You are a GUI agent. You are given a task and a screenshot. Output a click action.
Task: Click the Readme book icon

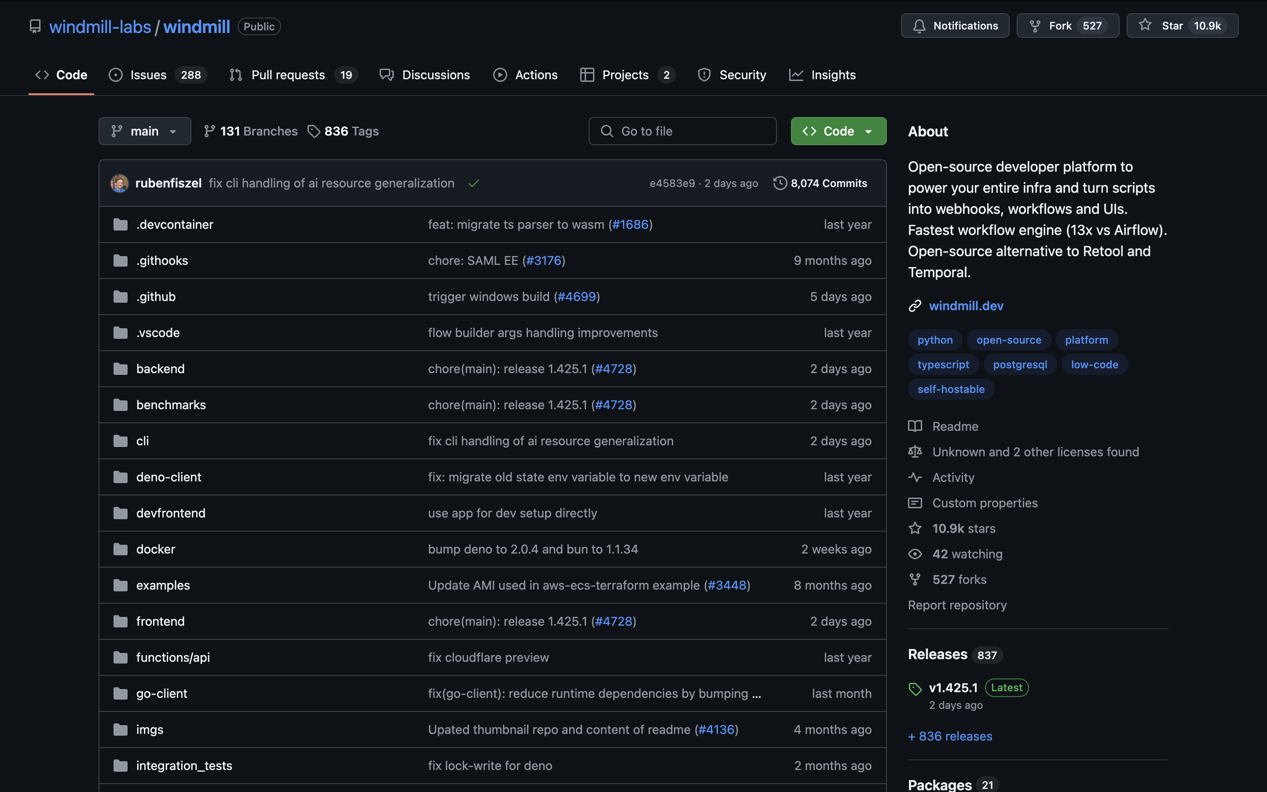915,426
